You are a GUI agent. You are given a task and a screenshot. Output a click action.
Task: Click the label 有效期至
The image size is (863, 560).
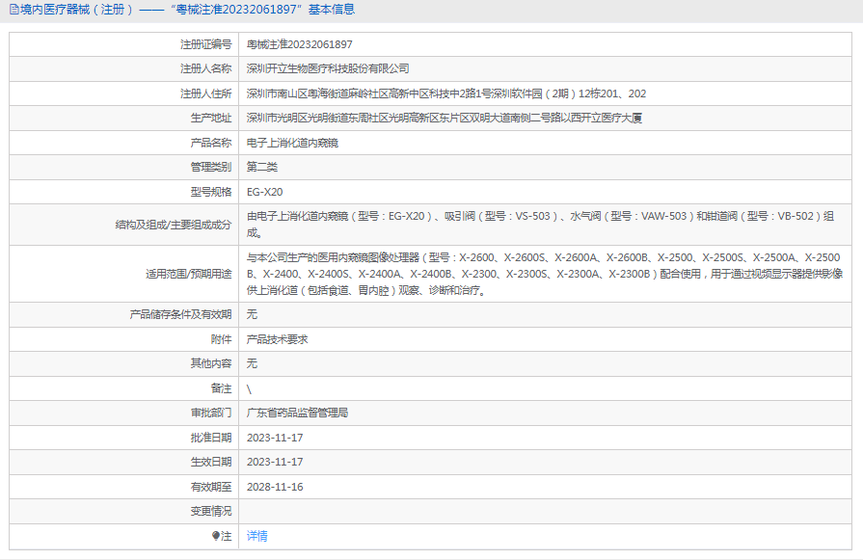(211, 487)
